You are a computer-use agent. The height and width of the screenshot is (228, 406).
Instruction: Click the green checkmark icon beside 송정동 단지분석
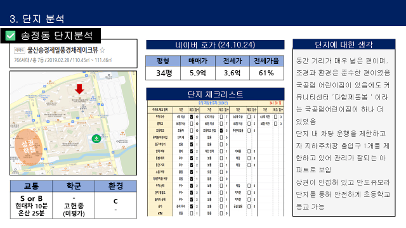pyautogui.click(x=10, y=35)
